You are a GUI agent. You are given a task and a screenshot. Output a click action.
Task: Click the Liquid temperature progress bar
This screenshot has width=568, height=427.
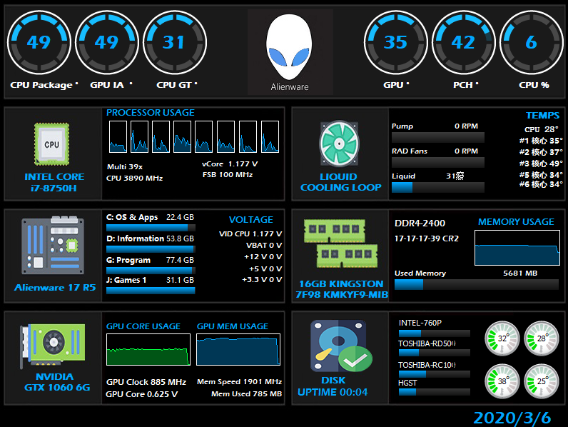click(x=437, y=188)
